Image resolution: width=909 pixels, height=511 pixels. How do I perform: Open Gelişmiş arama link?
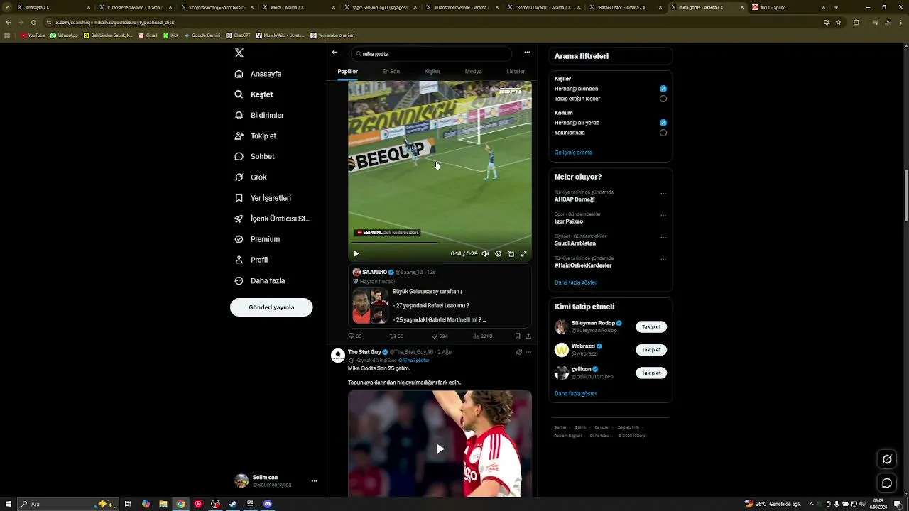[x=573, y=153]
